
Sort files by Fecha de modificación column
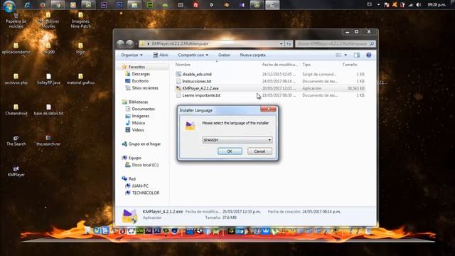pyautogui.click(x=280, y=65)
